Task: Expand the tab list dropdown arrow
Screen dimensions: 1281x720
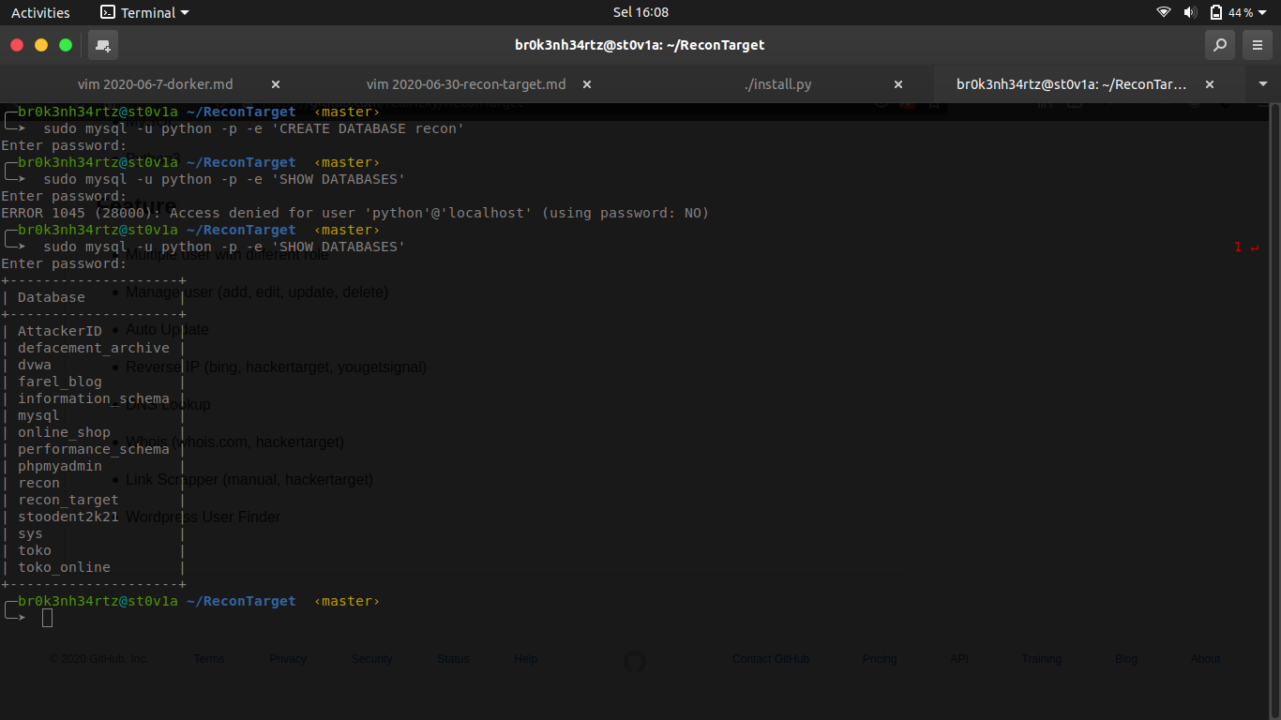Action: coord(1262,84)
